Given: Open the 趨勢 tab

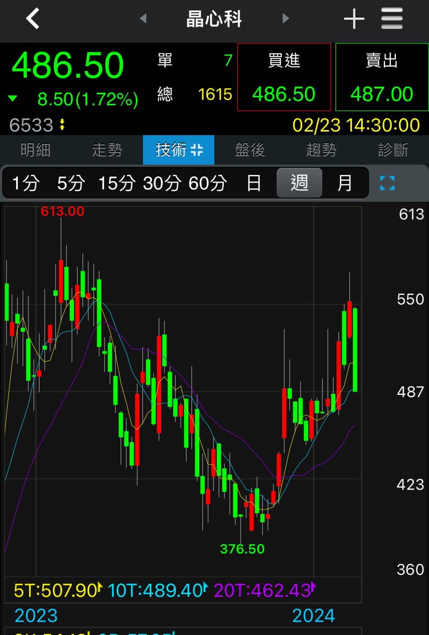Looking at the screenshot, I should 321,150.
